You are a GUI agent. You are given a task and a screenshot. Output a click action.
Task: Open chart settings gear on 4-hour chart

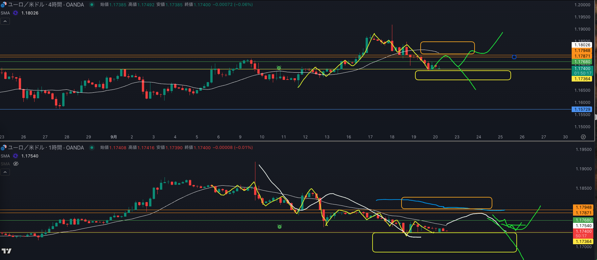click(x=583, y=137)
